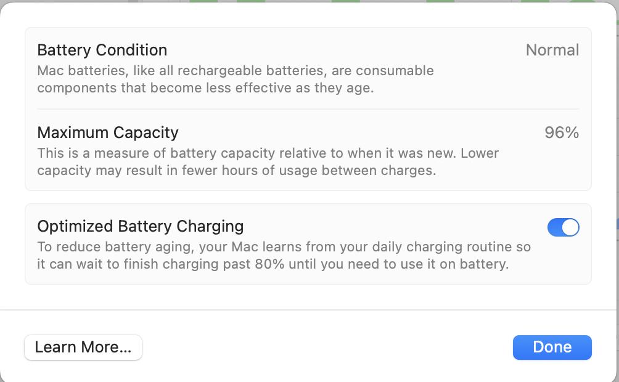Click the Maximum Capacity heading
This screenshot has height=382, width=619.
pyautogui.click(x=108, y=132)
